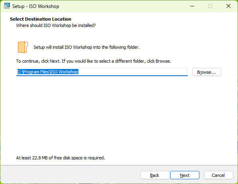The width and height of the screenshot is (238, 184).
Task: Cancel the ISO Workshop installation
Action: point(218,175)
